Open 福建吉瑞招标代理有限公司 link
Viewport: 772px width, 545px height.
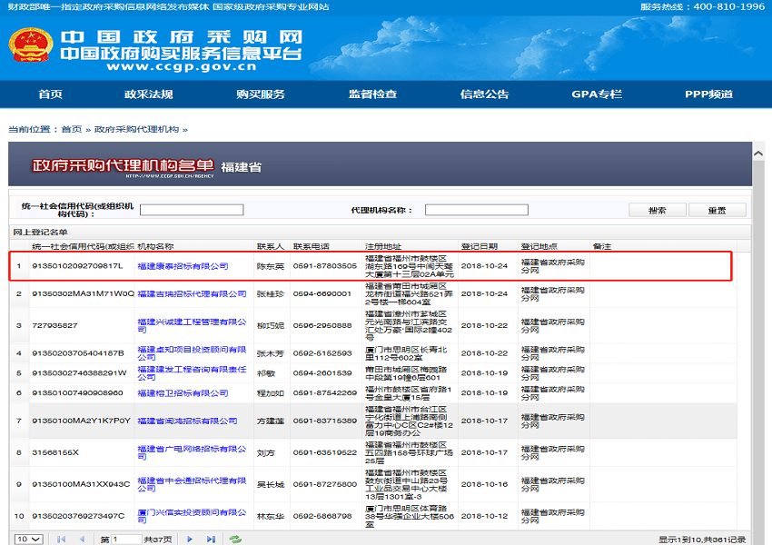tap(192, 294)
